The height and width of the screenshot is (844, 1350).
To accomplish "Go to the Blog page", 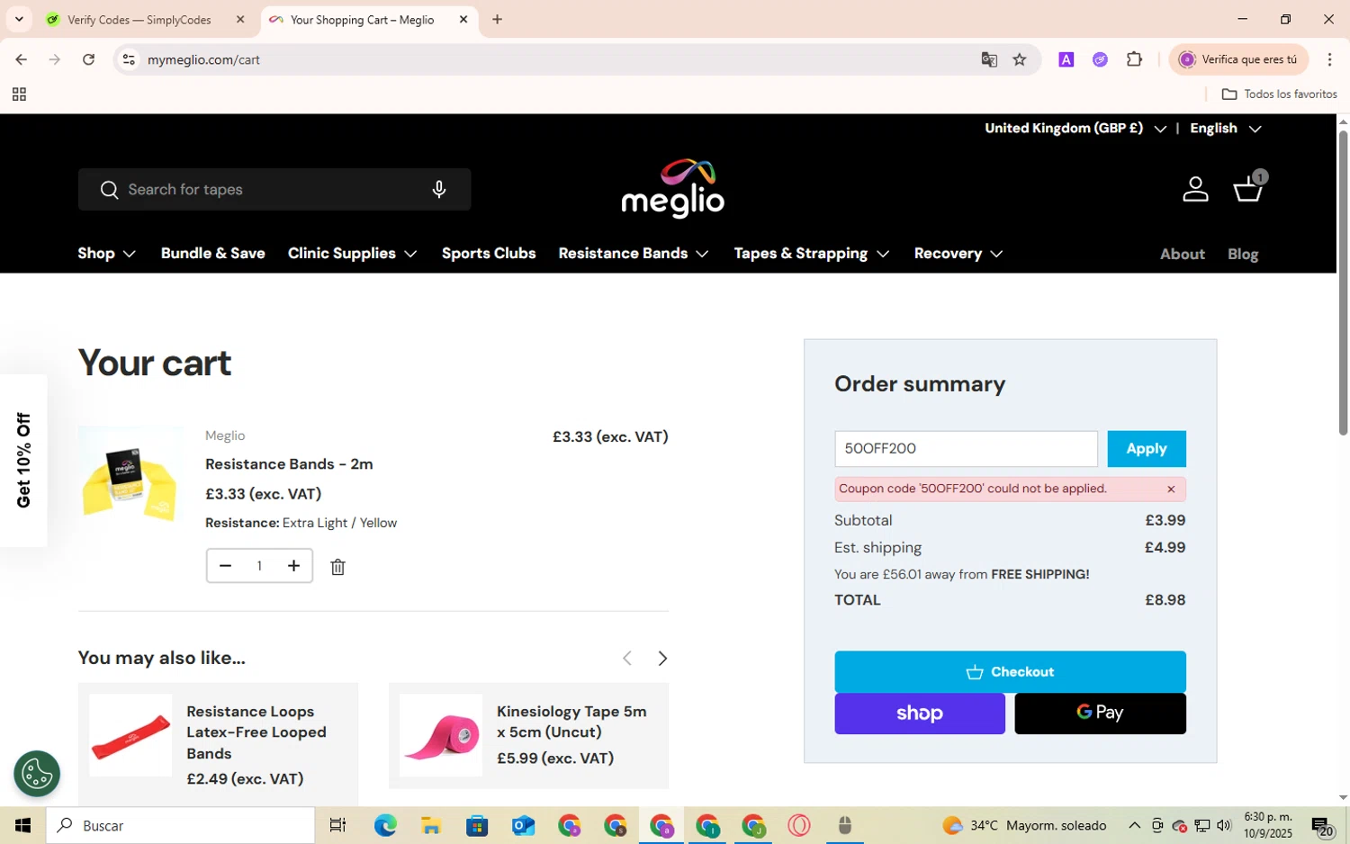I will coord(1243,255).
